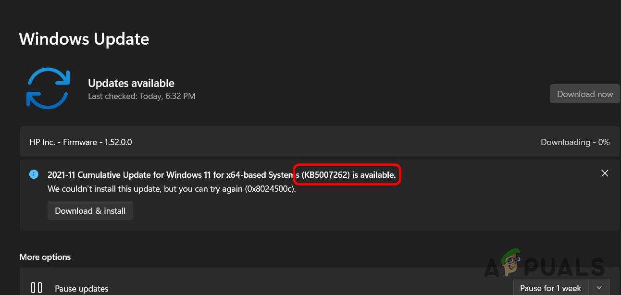
Task: Select Pause for 1 week
Action: [x=550, y=288]
